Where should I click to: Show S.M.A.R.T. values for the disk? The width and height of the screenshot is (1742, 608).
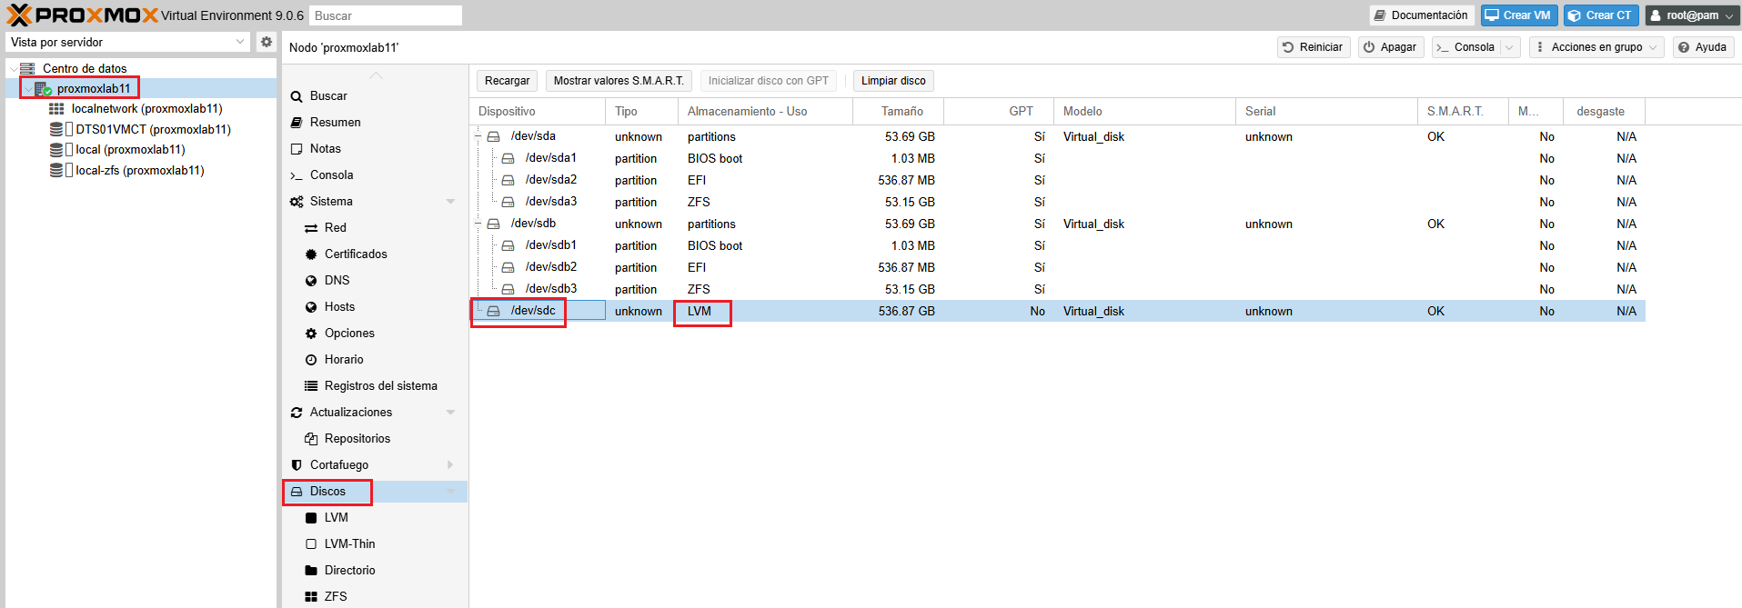point(619,81)
